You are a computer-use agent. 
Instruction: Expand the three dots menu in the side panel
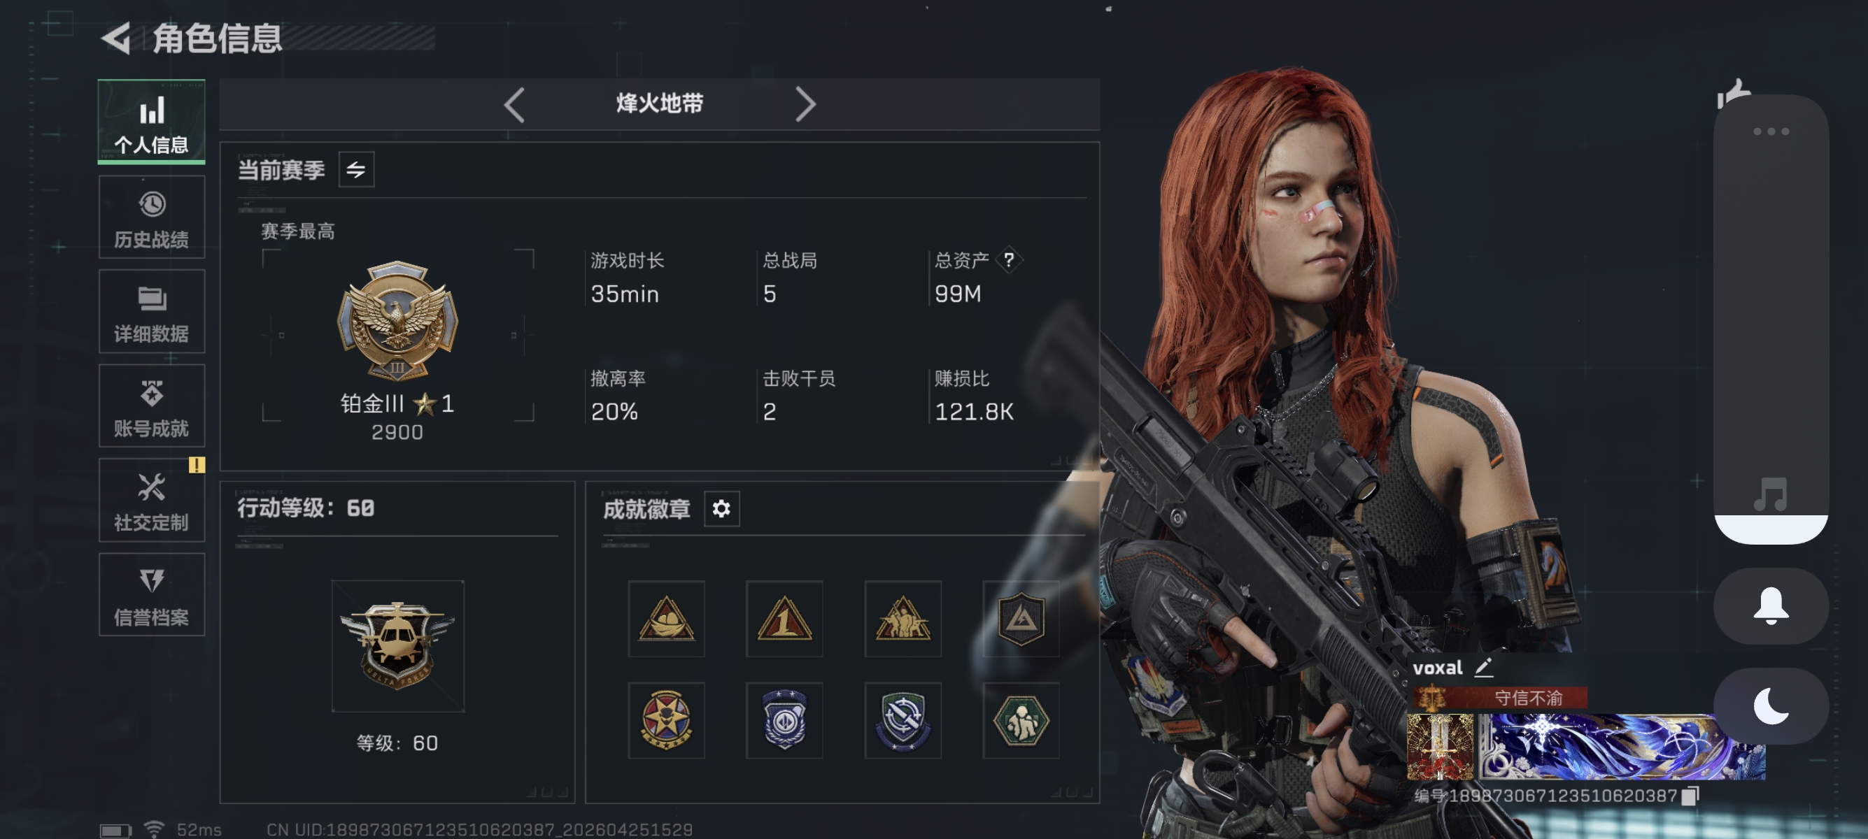point(1771,131)
